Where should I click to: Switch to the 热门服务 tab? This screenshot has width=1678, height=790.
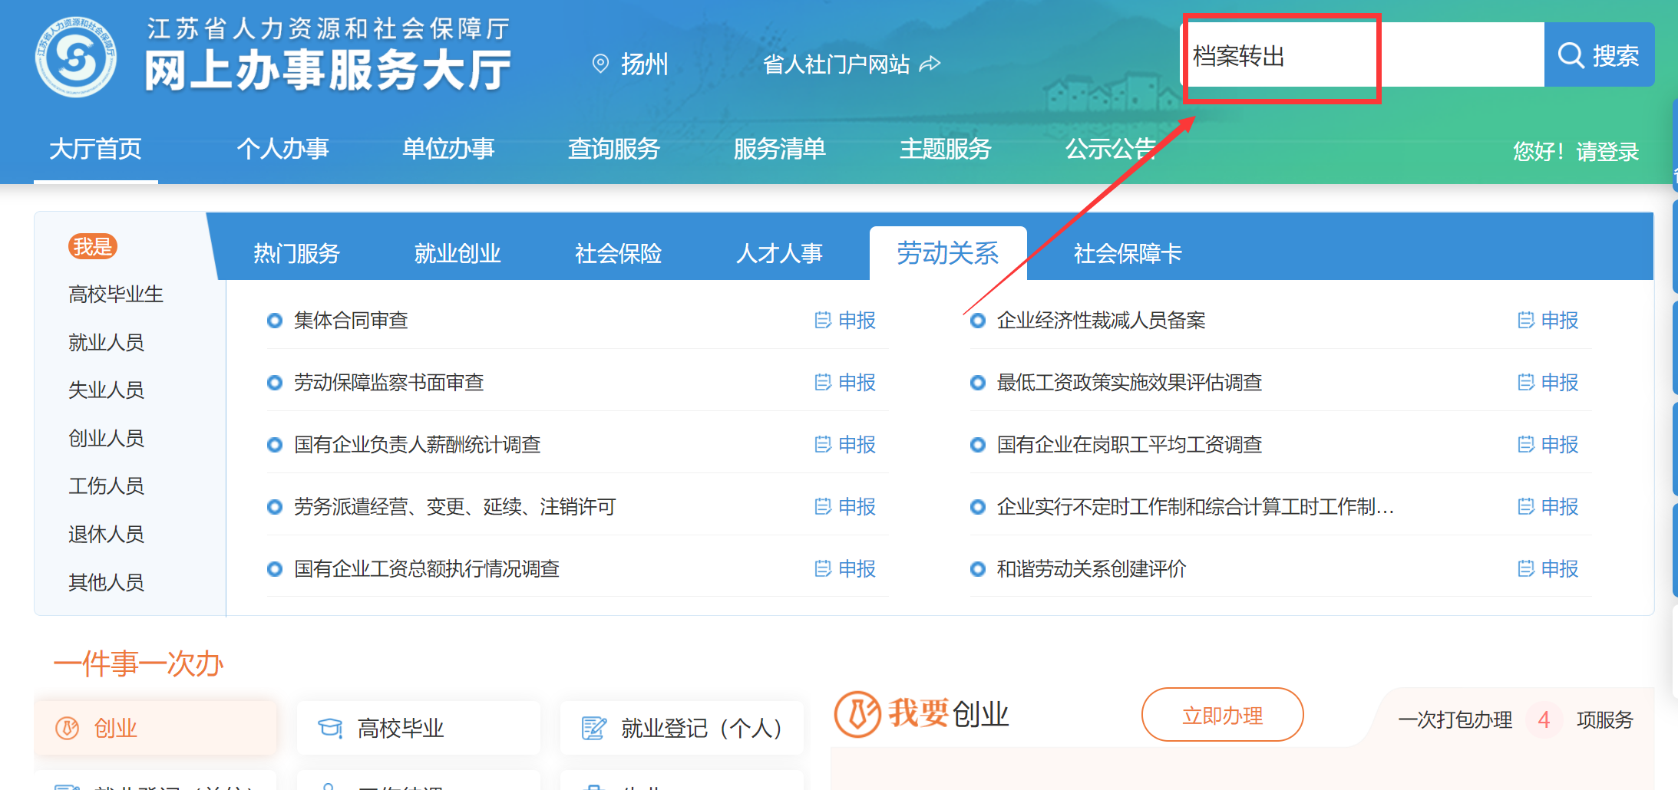coord(296,253)
